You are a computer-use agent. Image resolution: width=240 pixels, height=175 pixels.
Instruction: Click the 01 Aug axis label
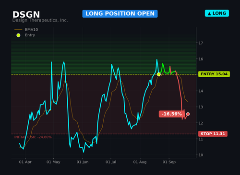click(140, 162)
